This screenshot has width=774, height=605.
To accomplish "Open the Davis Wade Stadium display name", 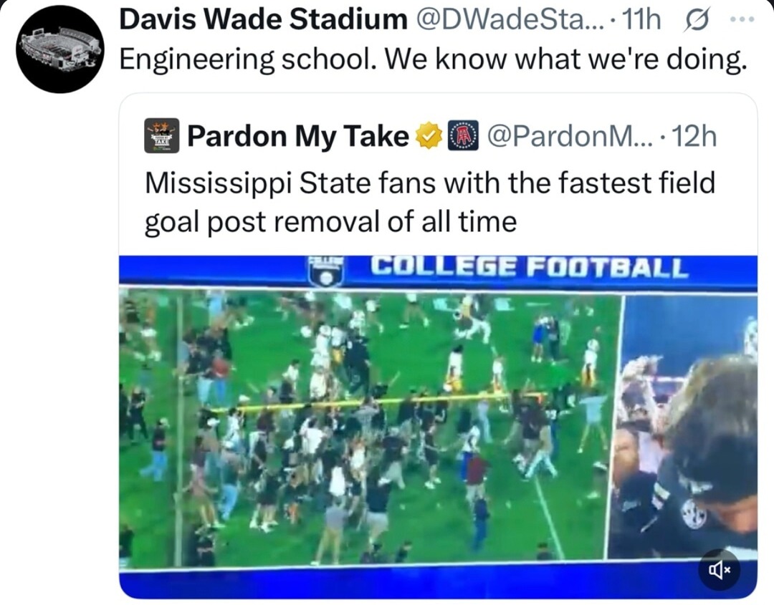I will pyautogui.click(x=263, y=20).
